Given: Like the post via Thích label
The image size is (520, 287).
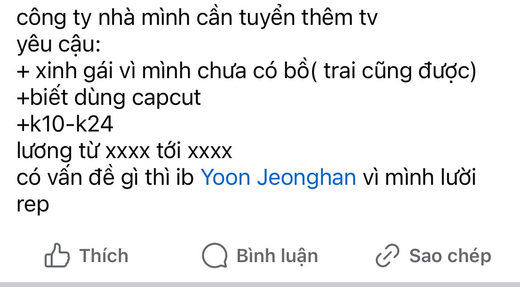Looking at the screenshot, I should coord(104,256).
